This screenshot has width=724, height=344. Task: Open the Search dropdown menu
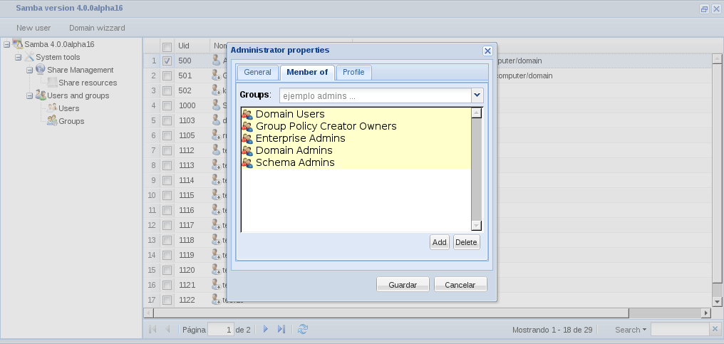tap(631, 330)
